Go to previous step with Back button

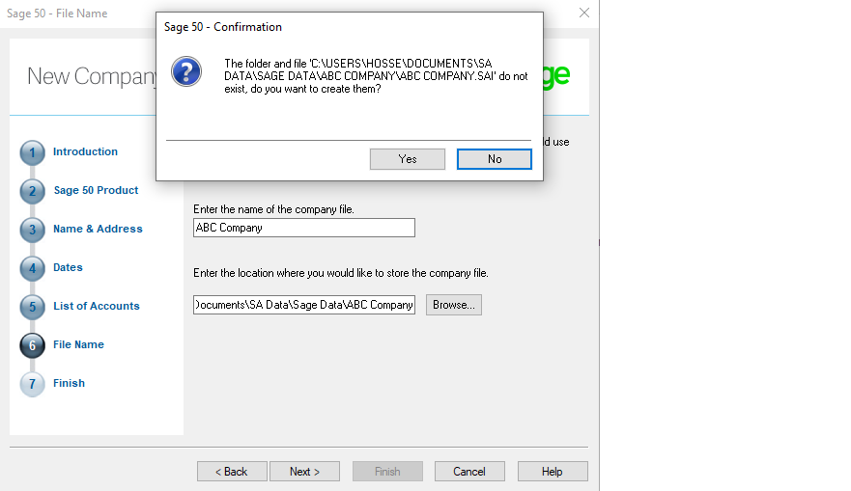232,472
